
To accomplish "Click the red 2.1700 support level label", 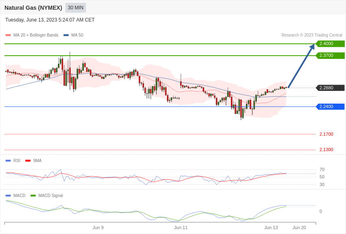I will pos(326,134).
